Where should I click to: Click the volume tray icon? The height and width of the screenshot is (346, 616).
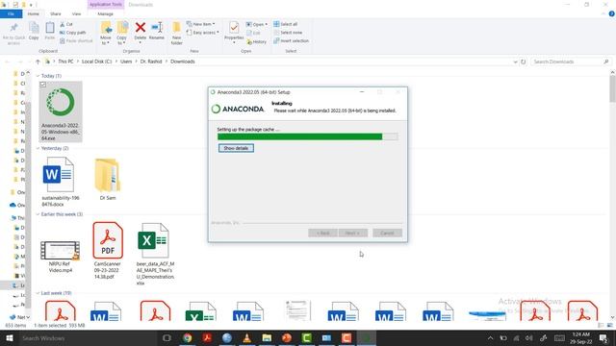[529, 337]
